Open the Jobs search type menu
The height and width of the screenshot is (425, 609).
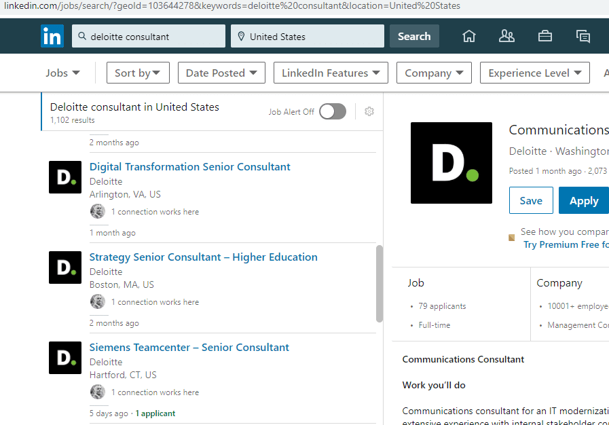tap(62, 73)
